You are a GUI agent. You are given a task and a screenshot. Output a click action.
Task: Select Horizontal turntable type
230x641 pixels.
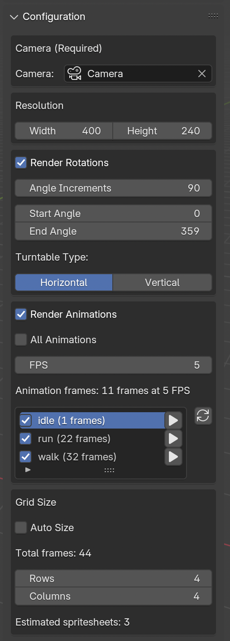click(x=64, y=282)
